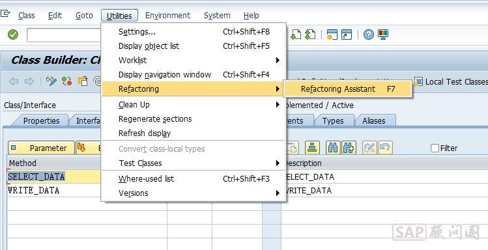The width and height of the screenshot is (488, 250).
Task: Click the Description column header
Action: point(384,163)
